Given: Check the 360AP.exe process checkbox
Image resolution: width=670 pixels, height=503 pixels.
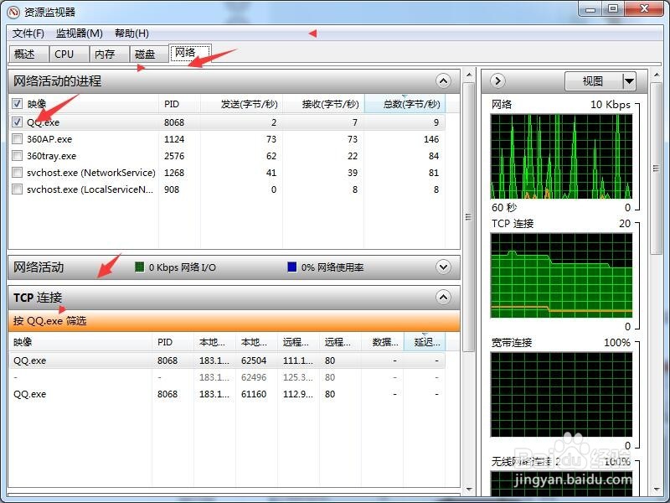Looking at the screenshot, I should (17, 138).
